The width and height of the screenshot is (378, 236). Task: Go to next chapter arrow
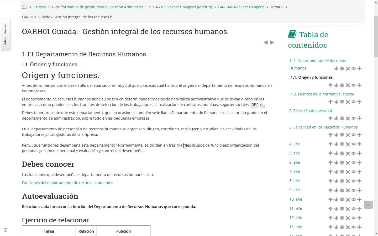[x=272, y=42]
